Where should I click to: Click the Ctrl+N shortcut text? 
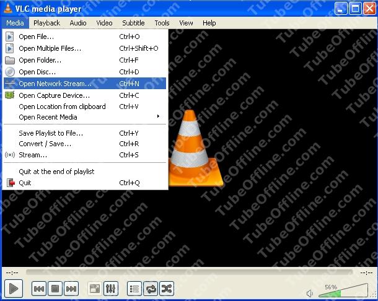[130, 84]
